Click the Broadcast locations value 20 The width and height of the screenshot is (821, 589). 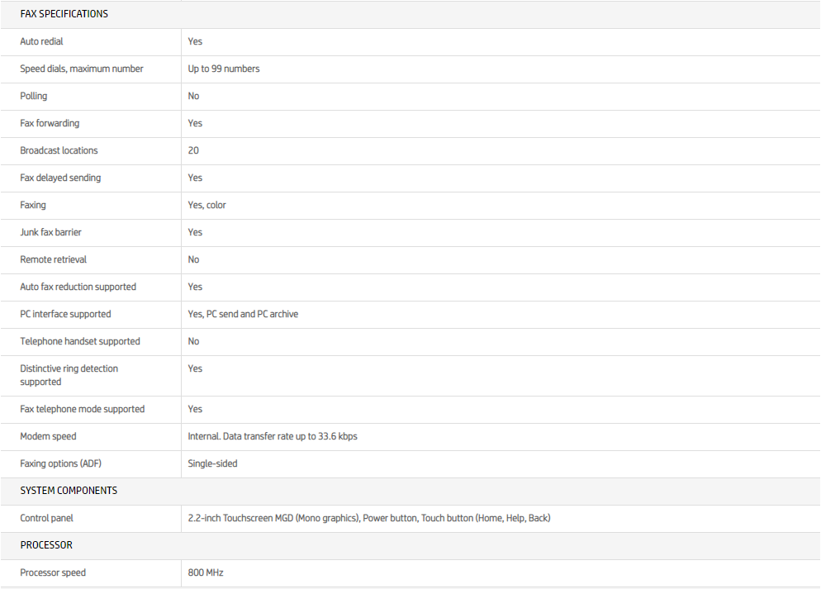click(x=193, y=150)
